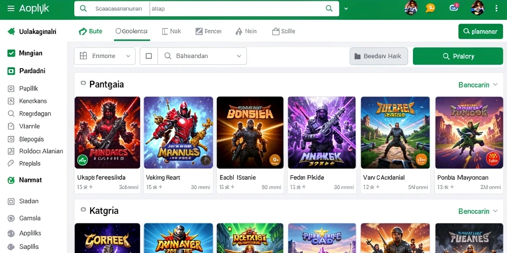Expand the Enmorre dropdown
The height and width of the screenshot is (253, 507).
pyautogui.click(x=104, y=56)
